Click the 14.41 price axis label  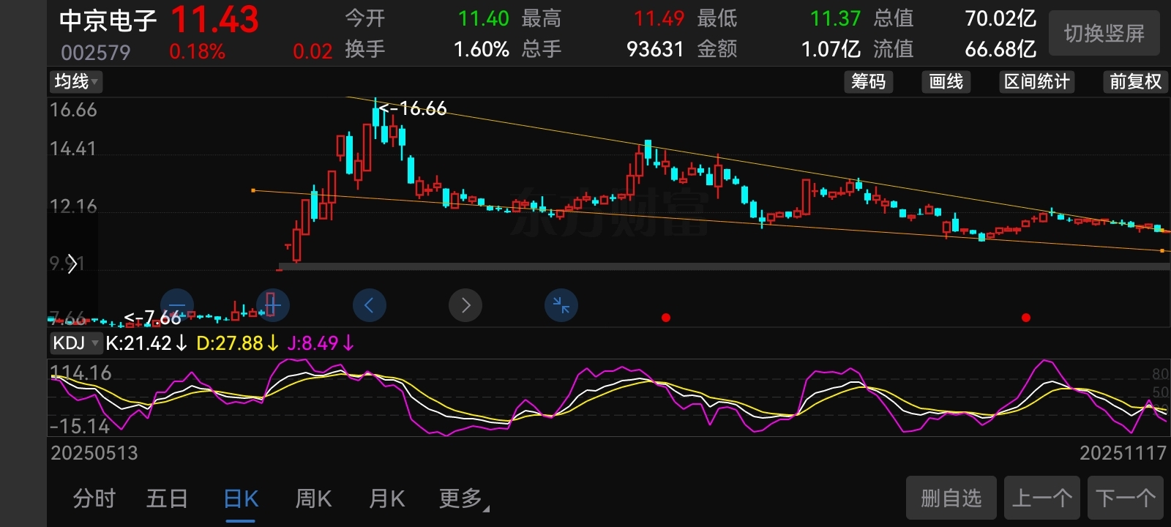(x=73, y=149)
